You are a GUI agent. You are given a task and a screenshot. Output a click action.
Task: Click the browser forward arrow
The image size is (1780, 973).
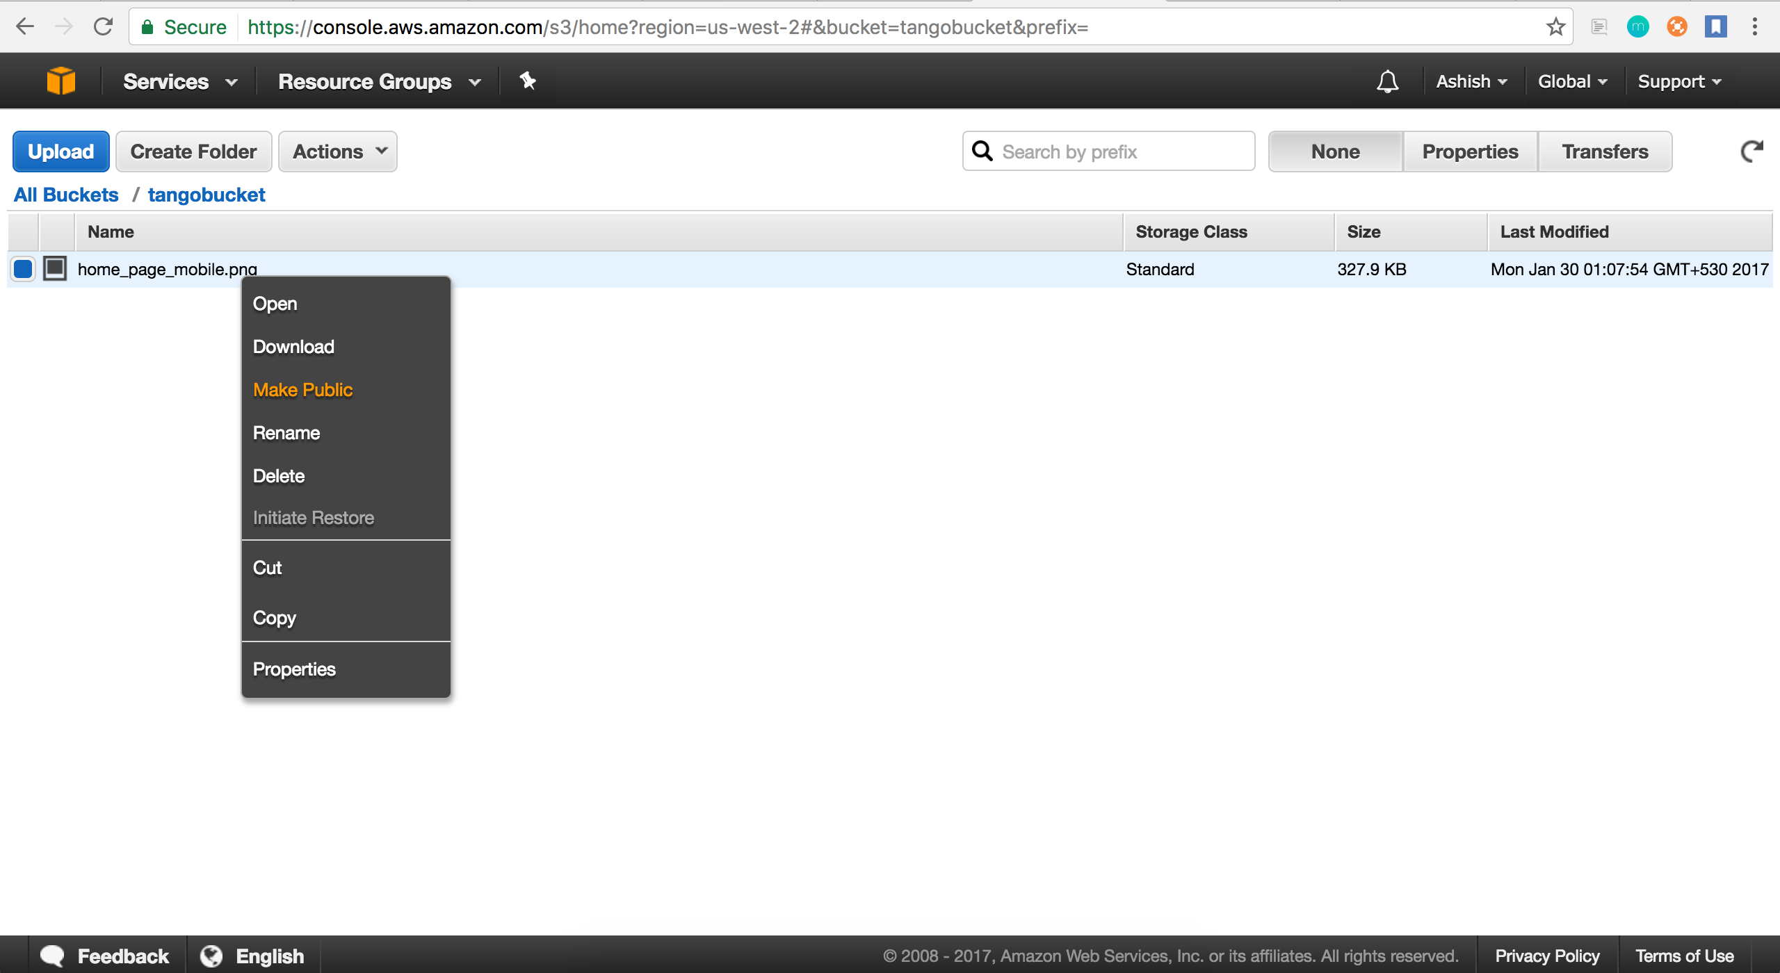coord(63,27)
